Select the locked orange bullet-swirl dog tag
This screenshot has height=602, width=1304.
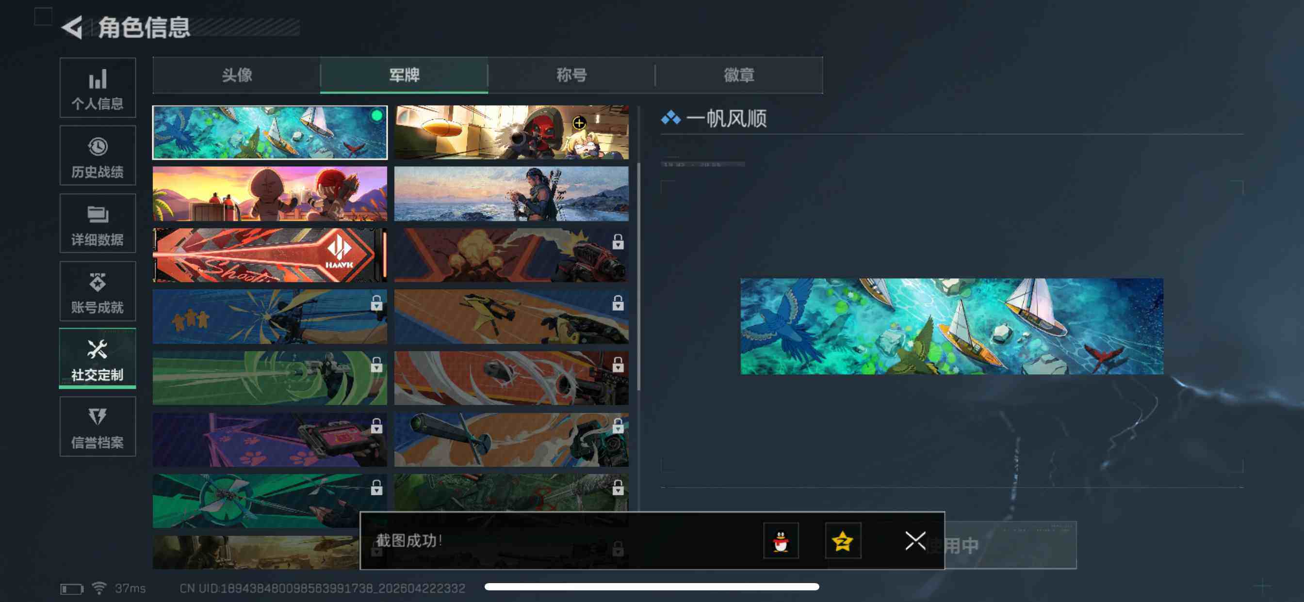pos(511,378)
